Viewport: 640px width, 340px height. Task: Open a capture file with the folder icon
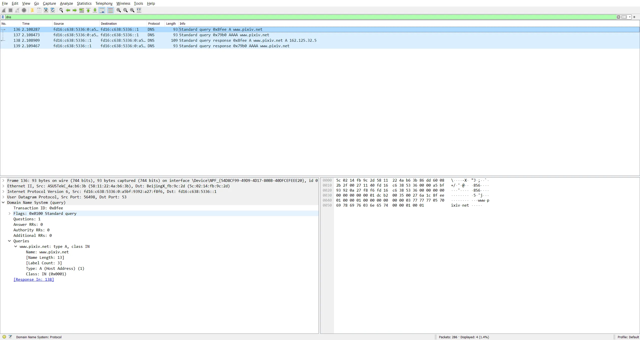point(32,10)
